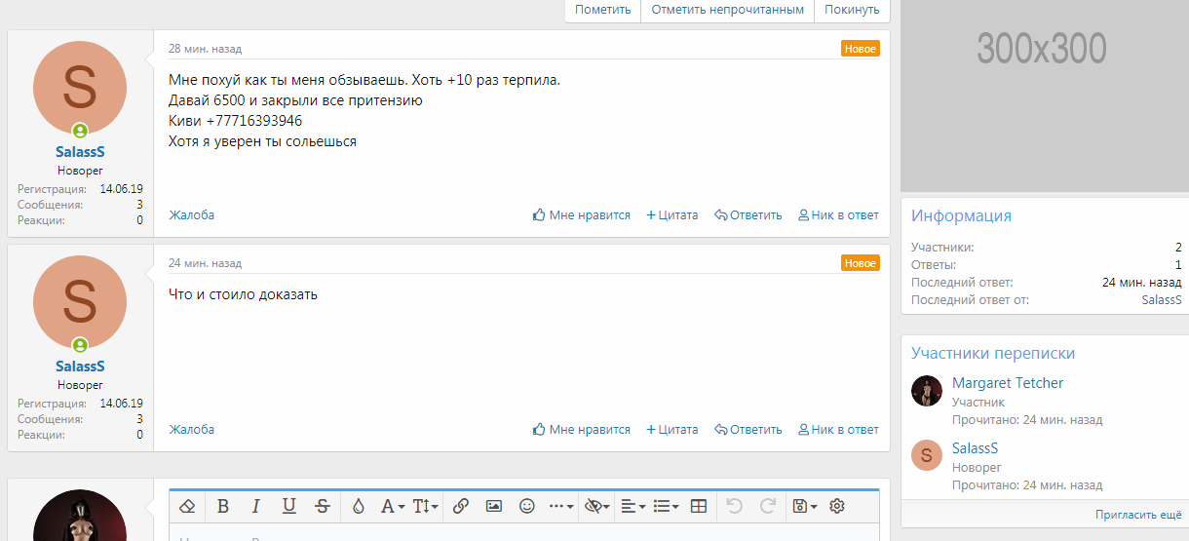Open SalassS profile in participants list
This screenshot has height=541, width=1189.
976,448
